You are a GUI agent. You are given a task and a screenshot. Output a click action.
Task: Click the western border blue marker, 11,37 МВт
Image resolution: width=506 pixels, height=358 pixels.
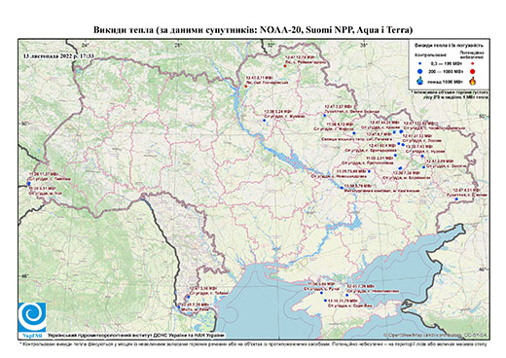[x=29, y=184]
